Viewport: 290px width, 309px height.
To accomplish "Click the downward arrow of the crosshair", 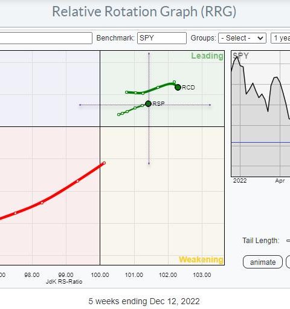I will pos(149,163).
